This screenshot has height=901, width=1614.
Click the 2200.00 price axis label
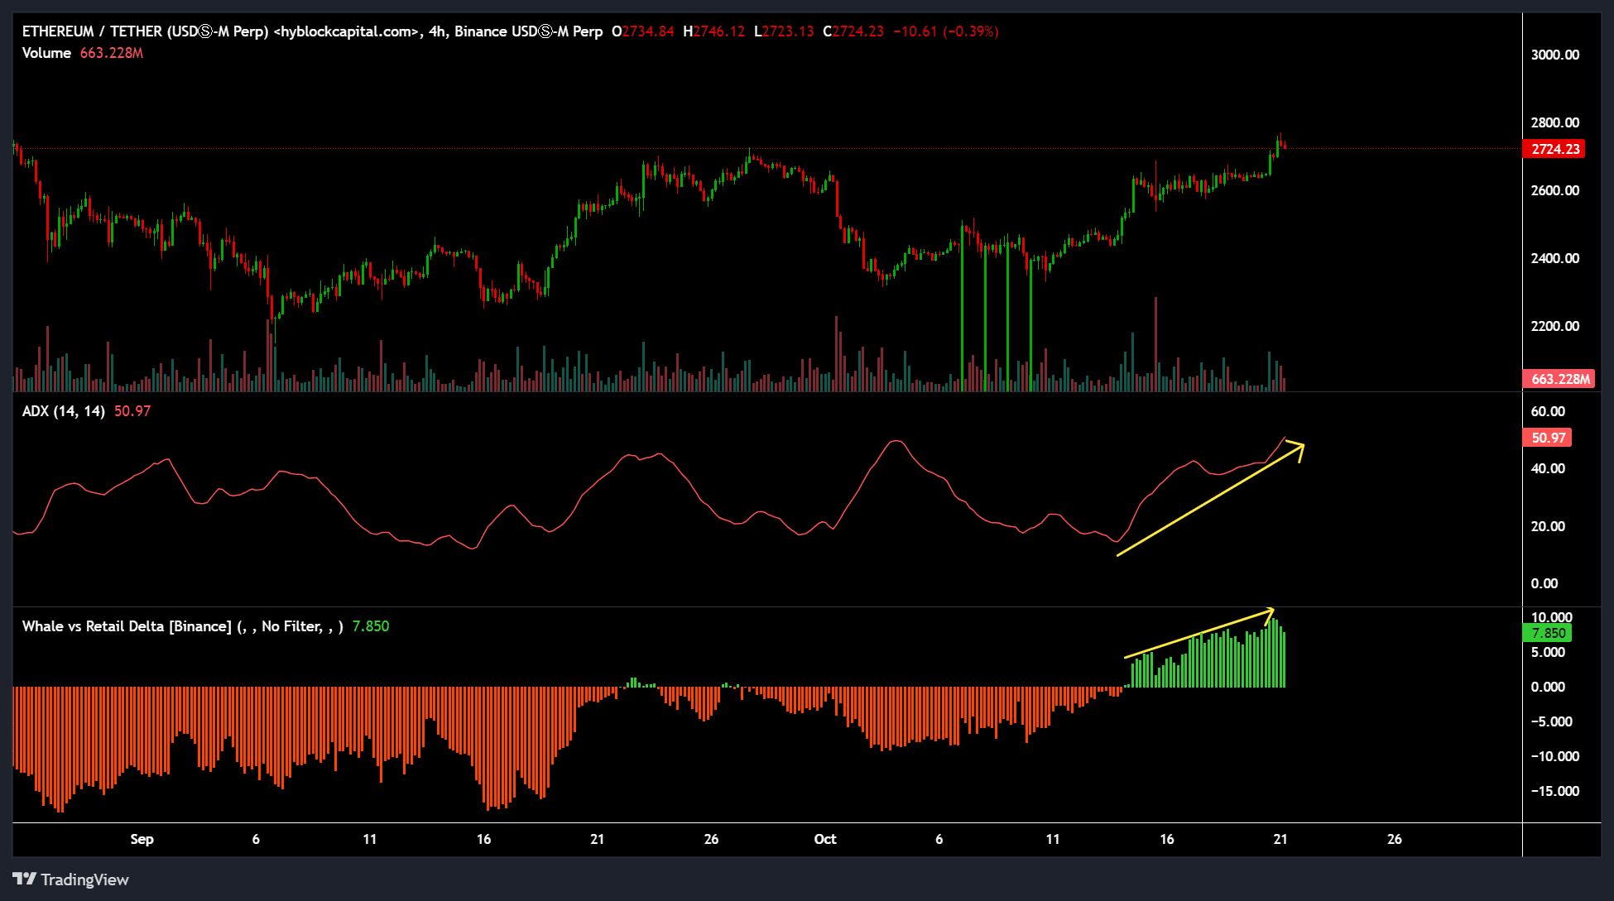tap(1555, 326)
